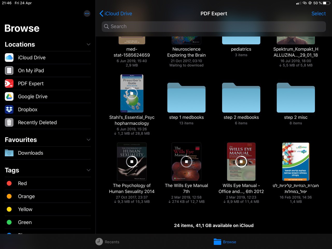Click the Dropbox icon
The height and width of the screenshot is (249, 332).
click(9, 109)
